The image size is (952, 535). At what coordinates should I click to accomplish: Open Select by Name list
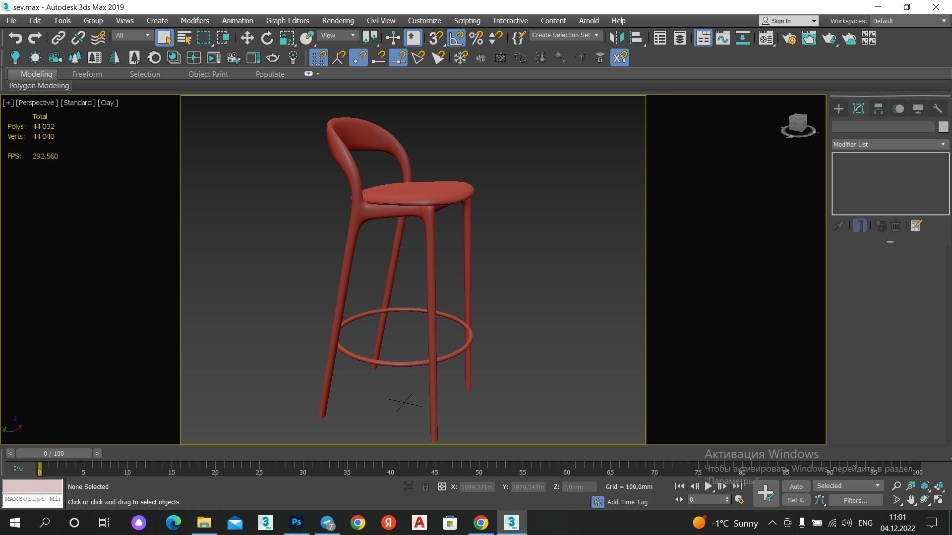click(184, 38)
